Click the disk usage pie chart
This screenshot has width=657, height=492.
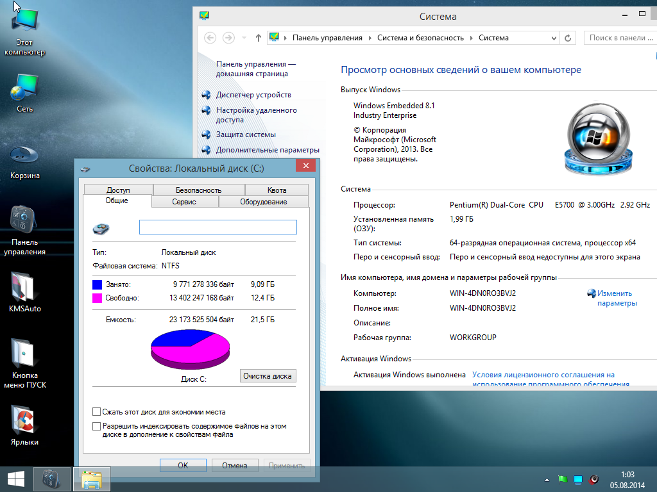[190, 349]
